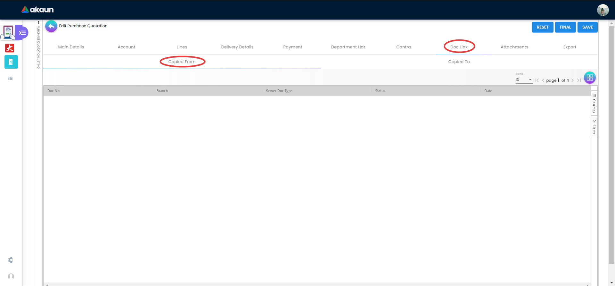Click the SAVE button
Screen dimensions: 615x286
(587, 27)
